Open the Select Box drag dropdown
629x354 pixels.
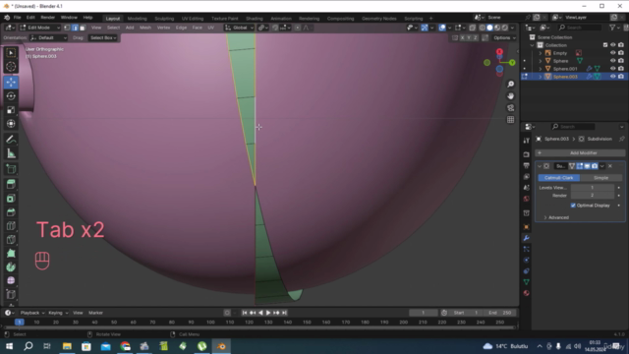coord(102,37)
